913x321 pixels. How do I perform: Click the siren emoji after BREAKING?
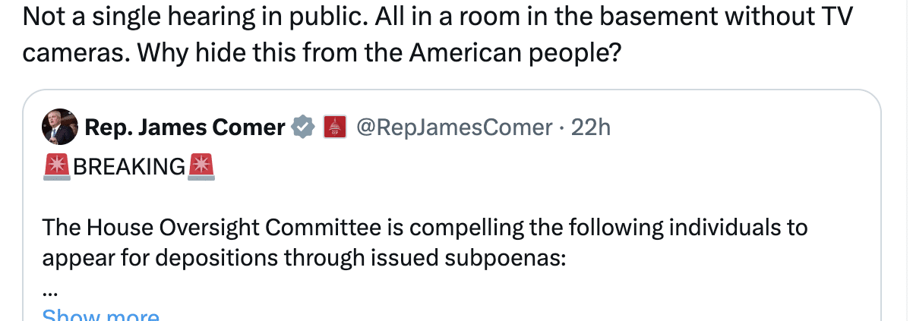[201, 165]
